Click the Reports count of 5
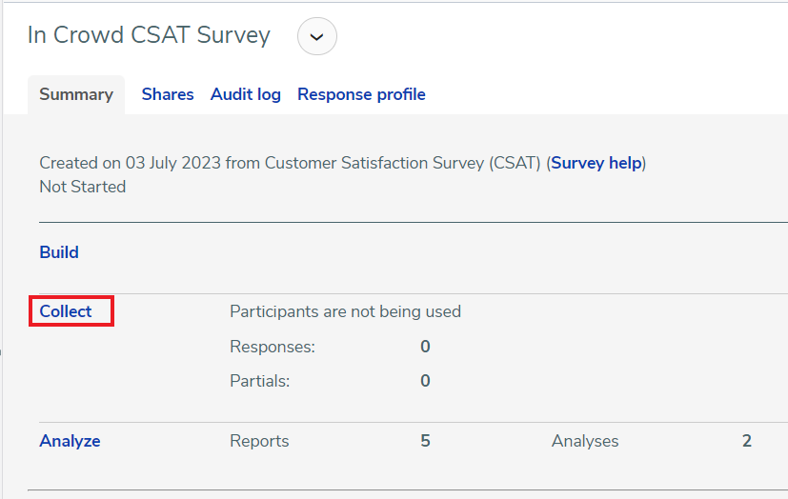This screenshot has width=788, height=499. 425,441
